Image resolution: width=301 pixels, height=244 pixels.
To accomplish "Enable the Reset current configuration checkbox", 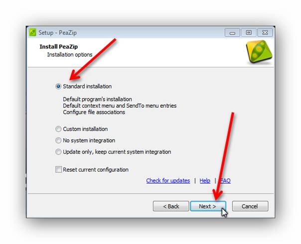I will [58, 170].
